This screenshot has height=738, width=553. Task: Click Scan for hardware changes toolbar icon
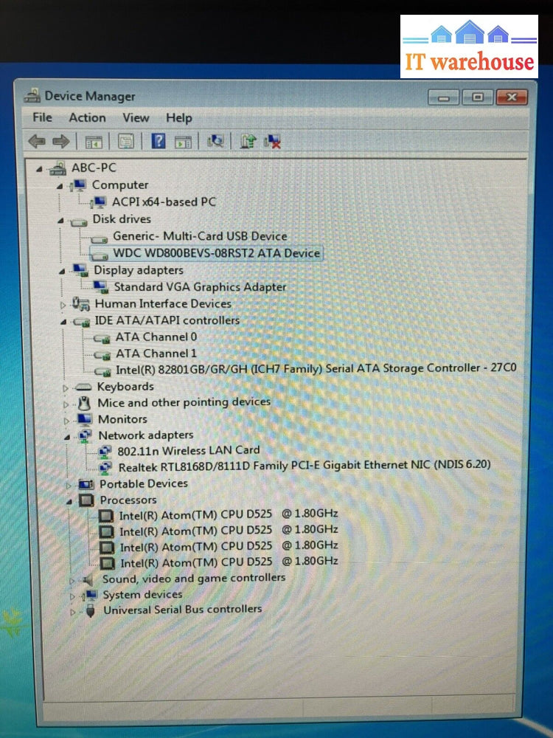pyautogui.click(x=215, y=141)
